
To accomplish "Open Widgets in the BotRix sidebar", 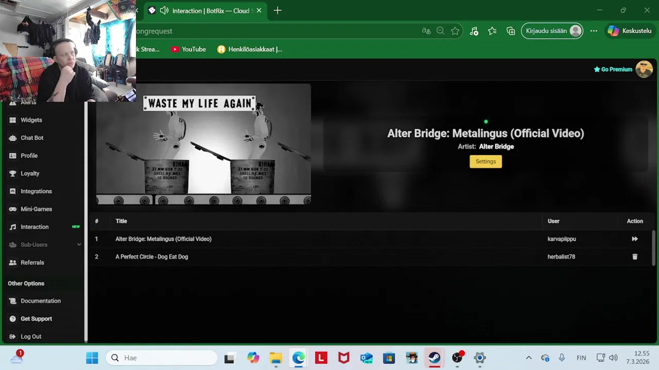I will click(31, 120).
